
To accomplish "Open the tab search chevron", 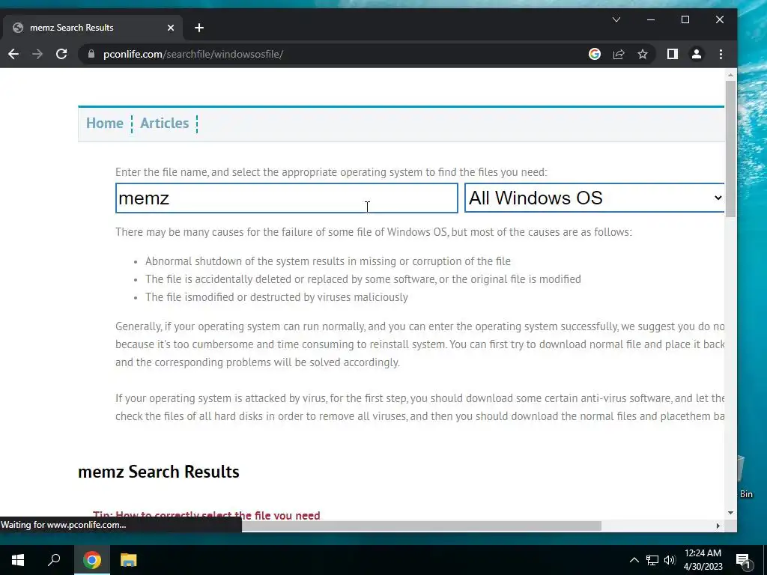I will point(616,19).
